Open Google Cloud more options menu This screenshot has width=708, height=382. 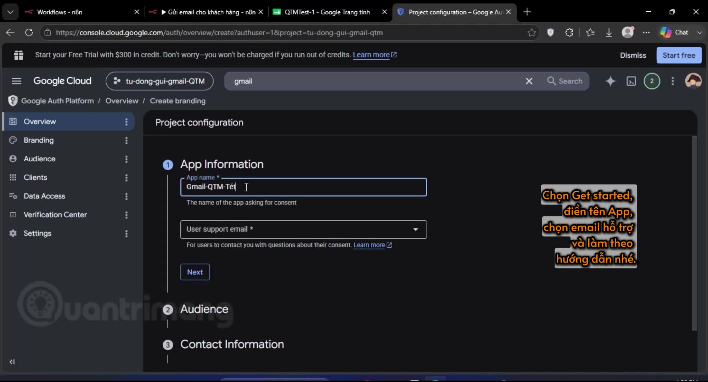(673, 81)
